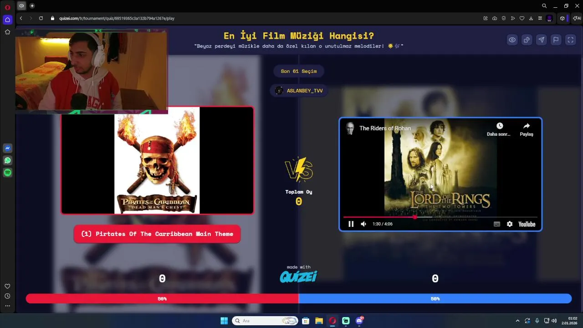Open Opera flow send arrow icon
Image resolution: width=583 pixels, height=328 pixels.
click(513, 18)
